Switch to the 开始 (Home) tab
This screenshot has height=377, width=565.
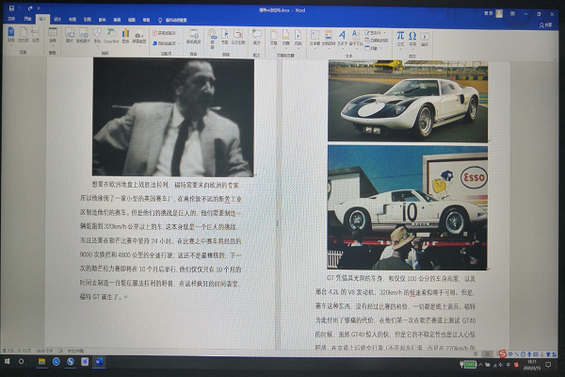click(x=27, y=18)
